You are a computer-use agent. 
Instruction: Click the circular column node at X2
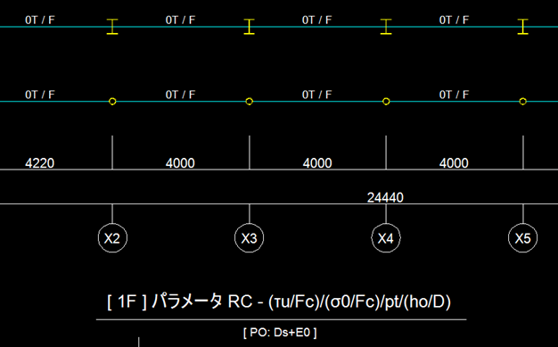point(112,102)
